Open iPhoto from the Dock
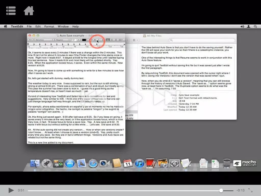 point(163,163)
